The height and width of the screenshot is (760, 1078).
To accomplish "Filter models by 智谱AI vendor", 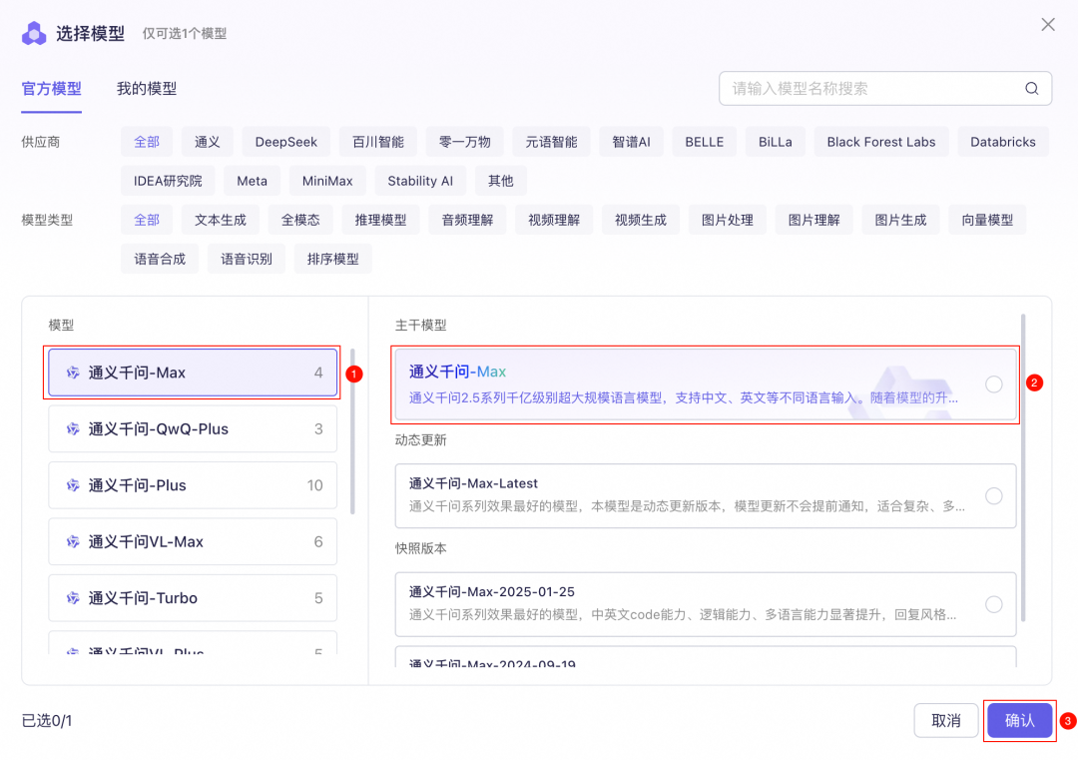I will [x=631, y=141].
